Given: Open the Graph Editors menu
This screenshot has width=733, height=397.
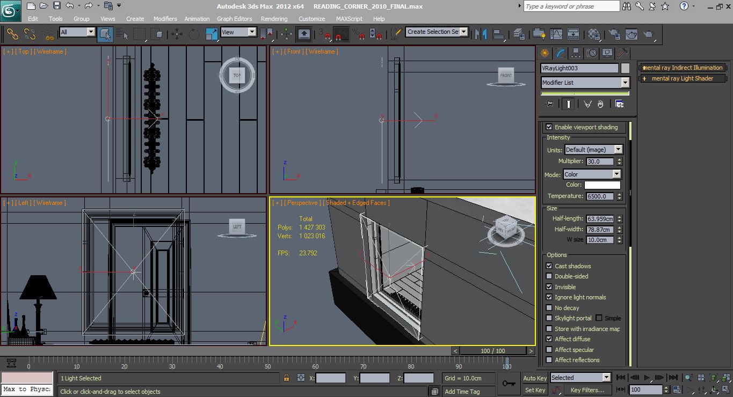Looking at the screenshot, I should point(235,19).
